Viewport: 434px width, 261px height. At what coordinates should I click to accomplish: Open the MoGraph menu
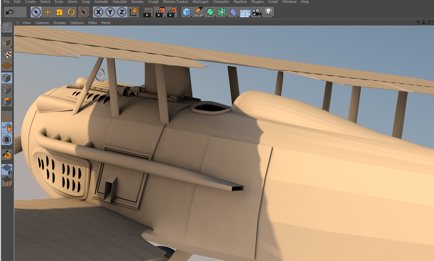[x=200, y=2]
